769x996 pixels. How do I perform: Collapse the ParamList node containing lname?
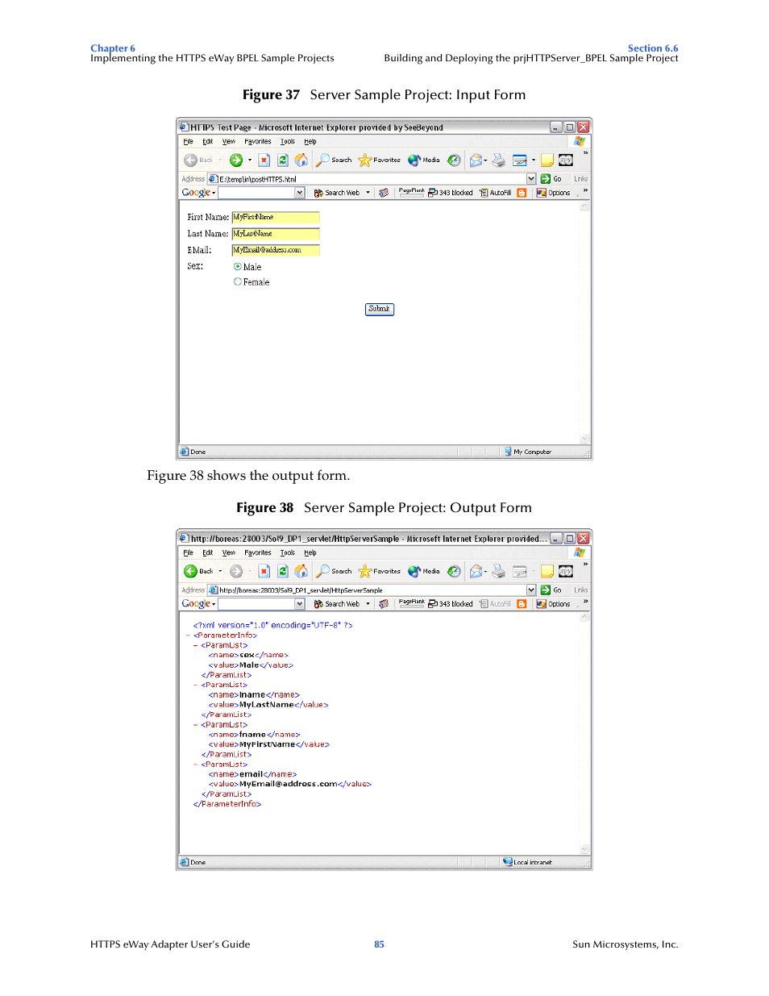tap(195, 685)
